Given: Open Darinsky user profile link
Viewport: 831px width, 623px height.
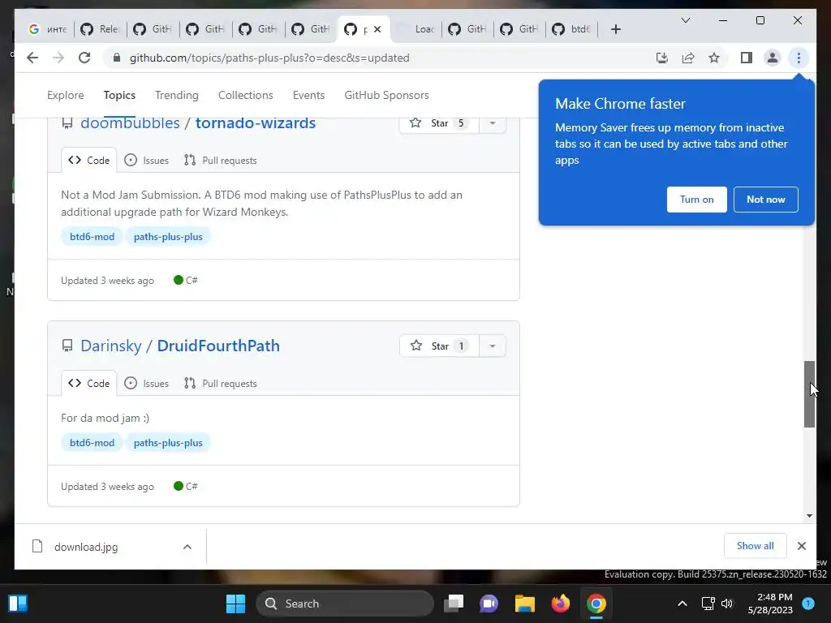Looking at the screenshot, I should click(x=111, y=346).
